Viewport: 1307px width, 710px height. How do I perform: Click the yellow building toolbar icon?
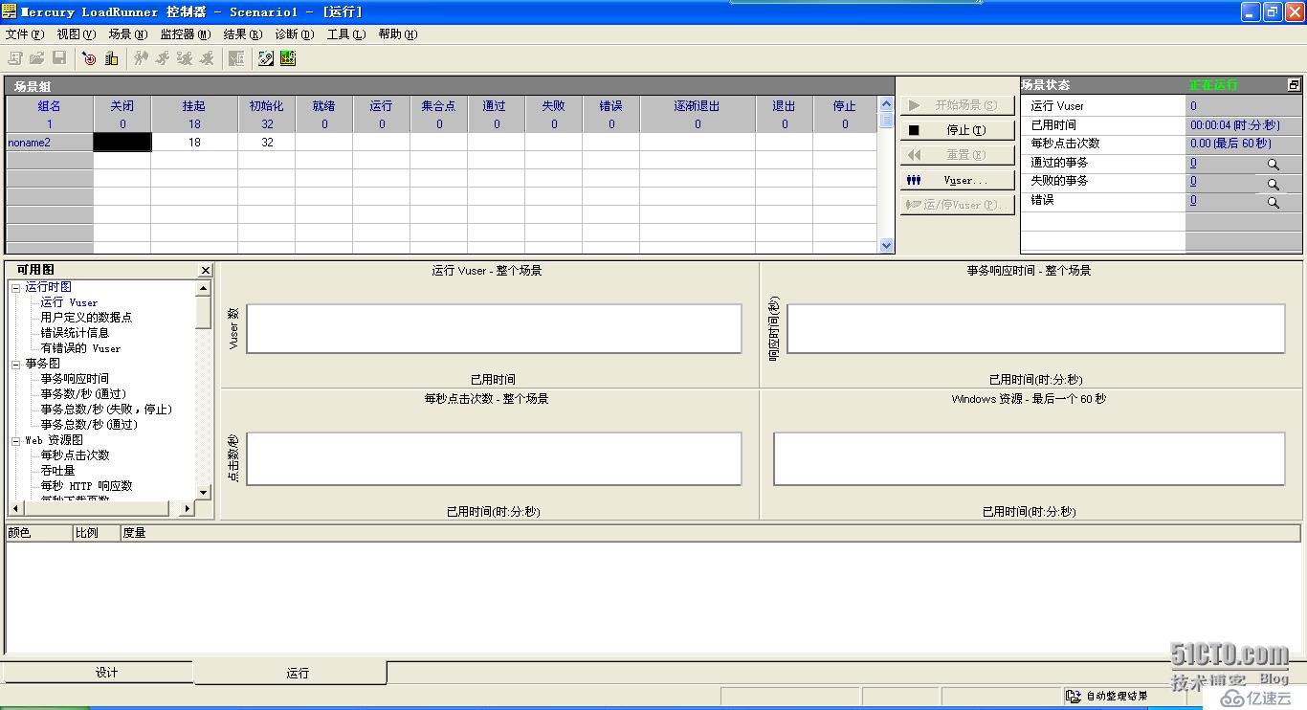click(111, 58)
